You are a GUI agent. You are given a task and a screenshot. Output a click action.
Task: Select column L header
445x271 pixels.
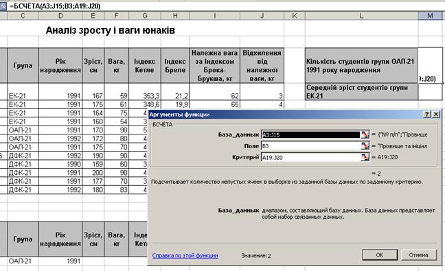coord(361,16)
